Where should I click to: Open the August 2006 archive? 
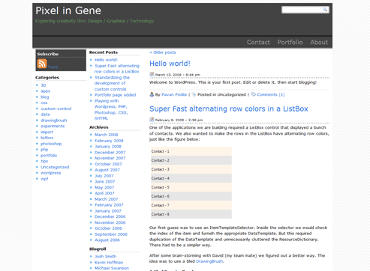click(107, 240)
